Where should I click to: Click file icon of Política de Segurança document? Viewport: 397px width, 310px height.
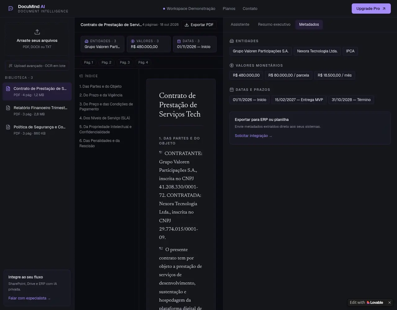coord(8,127)
